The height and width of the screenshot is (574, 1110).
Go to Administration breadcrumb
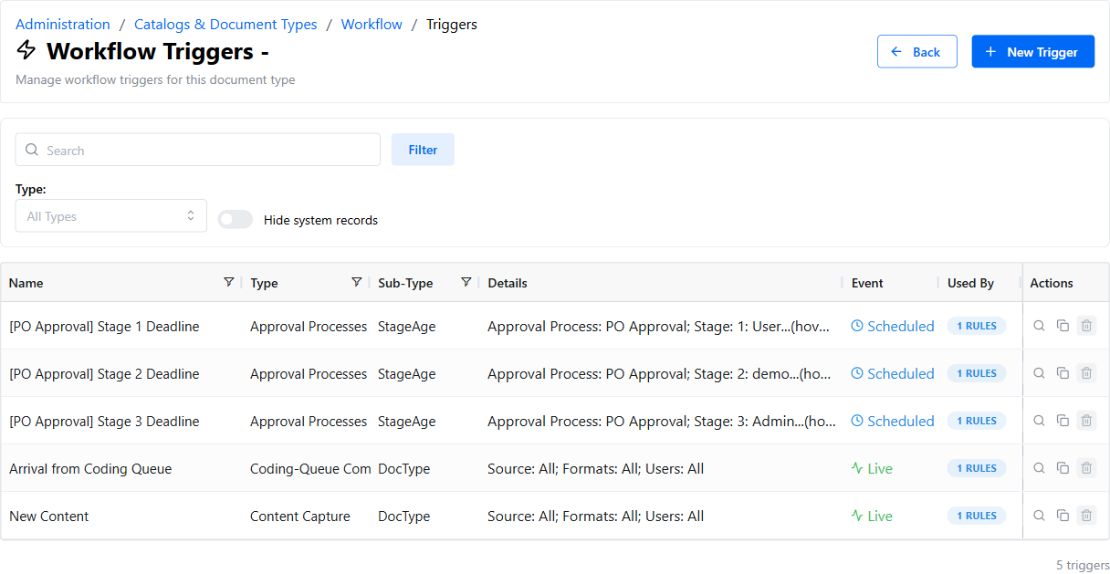63,25
